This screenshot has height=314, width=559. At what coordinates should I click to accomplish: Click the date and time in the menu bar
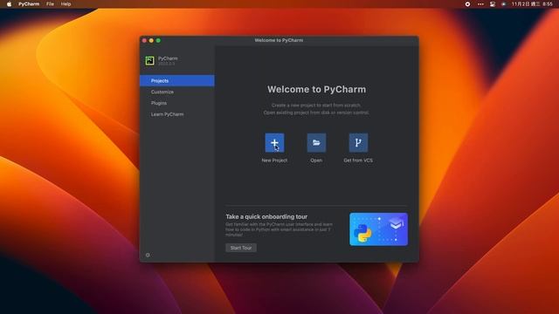[x=532, y=3]
